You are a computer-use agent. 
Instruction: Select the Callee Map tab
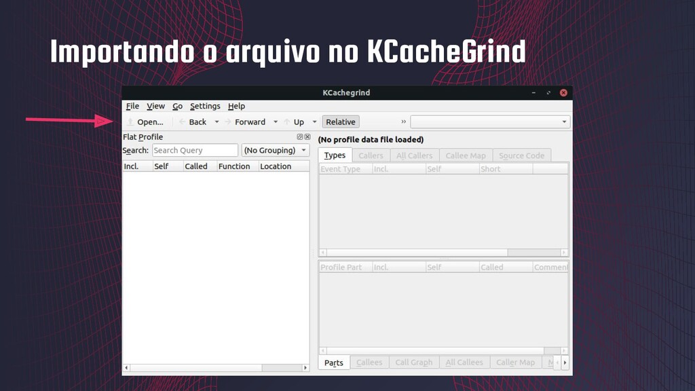point(466,155)
